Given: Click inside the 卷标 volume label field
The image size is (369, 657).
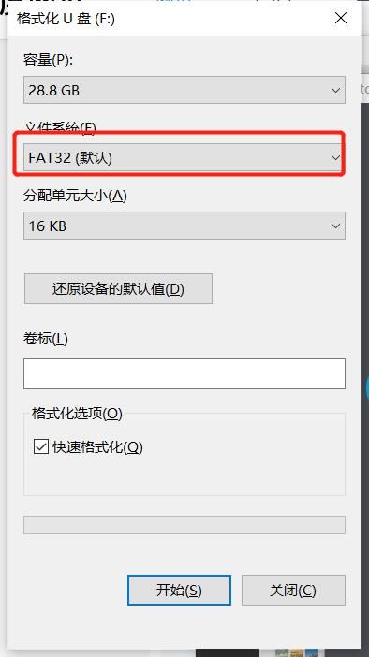Looking at the screenshot, I should pyautogui.click(x=184, y=373).
